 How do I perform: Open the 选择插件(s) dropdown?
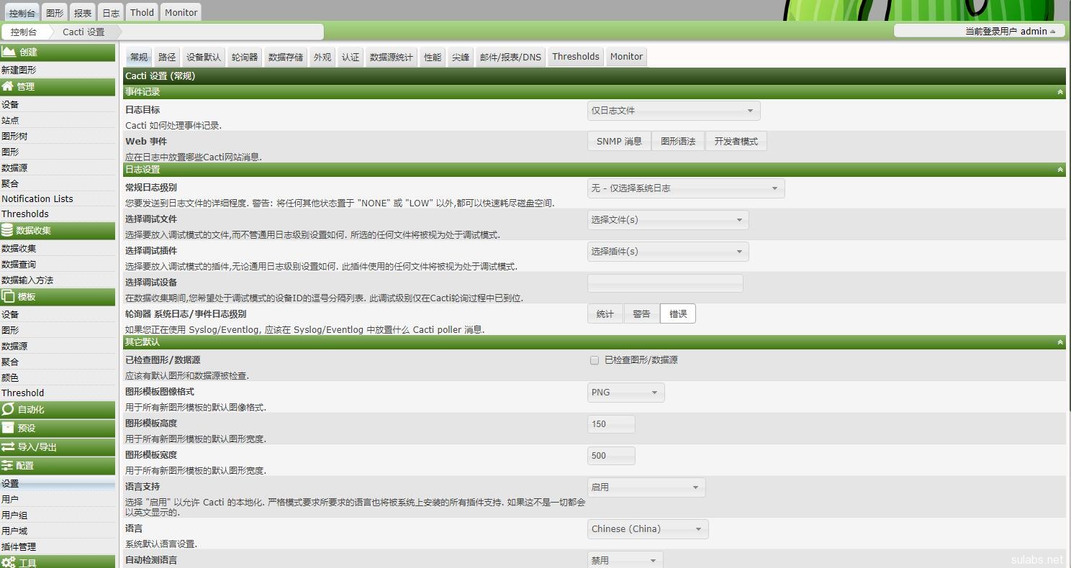coord(668,252)
